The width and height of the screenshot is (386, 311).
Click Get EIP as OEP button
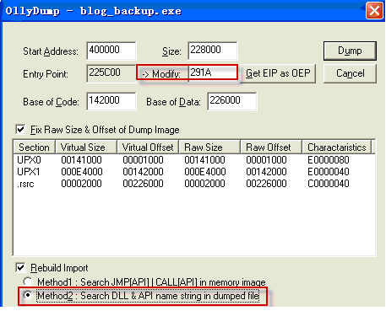click(278, 73)
